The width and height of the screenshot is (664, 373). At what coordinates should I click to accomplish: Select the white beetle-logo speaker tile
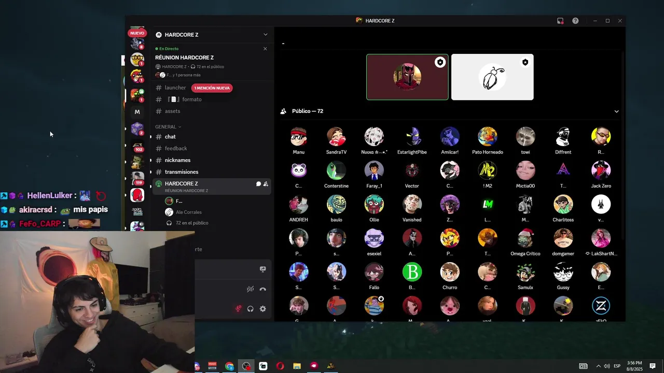tap(492, 77)
